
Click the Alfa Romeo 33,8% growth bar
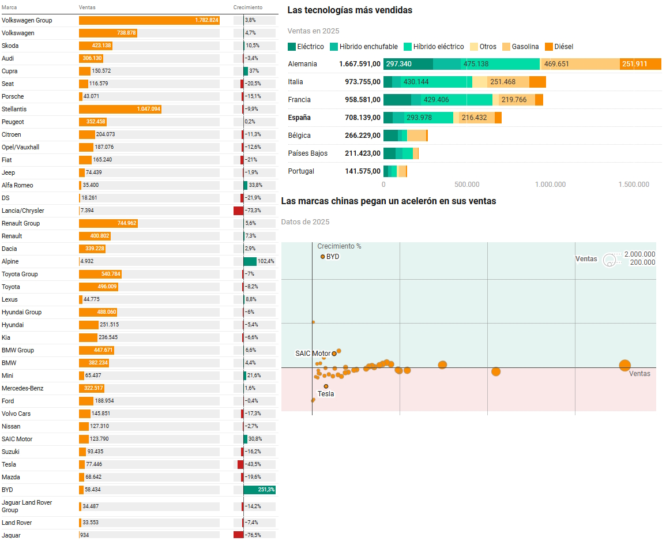[246, 185]
